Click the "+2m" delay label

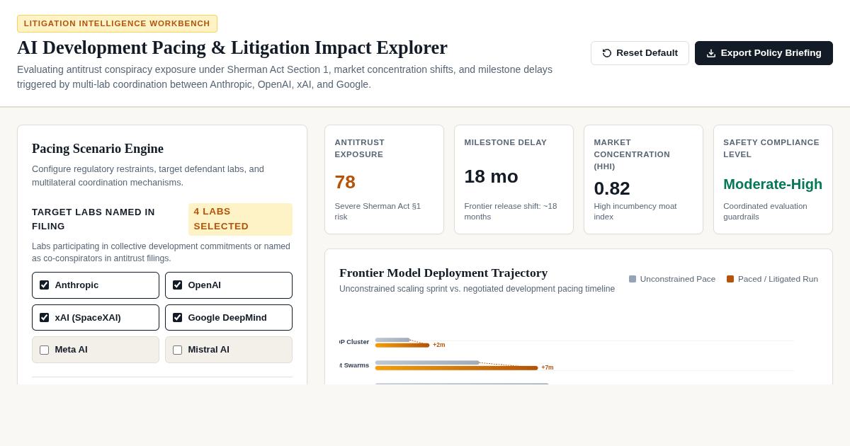click(x=439, y=345)
